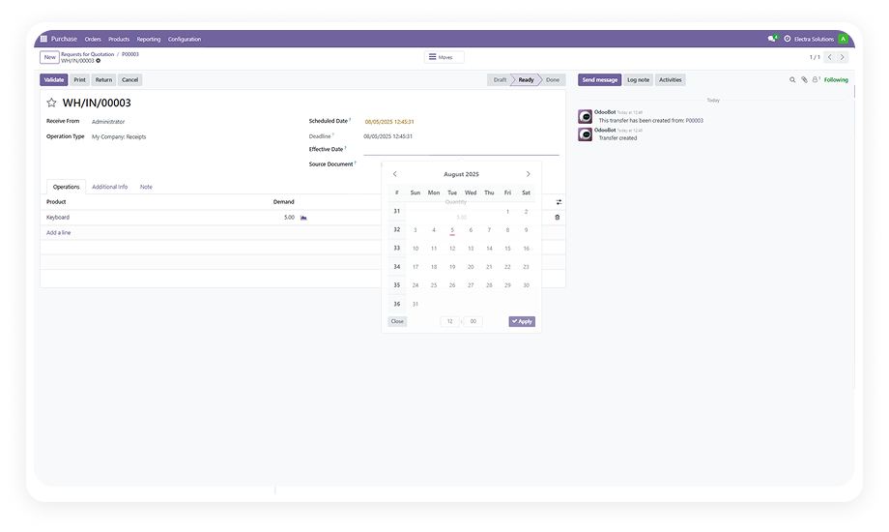Open Activities button in chatter
The image size is (889, 532).
(x=671, y=80)
